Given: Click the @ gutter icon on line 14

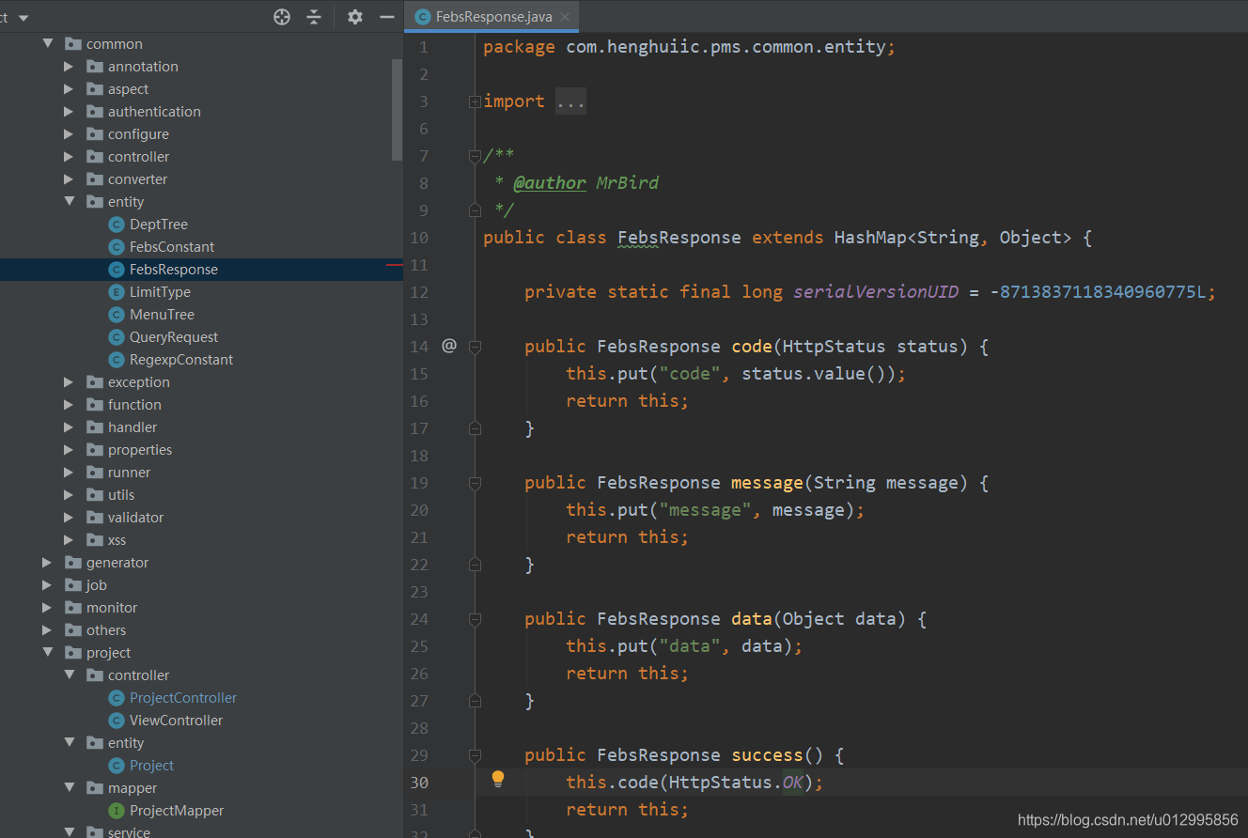Looking at the screenshot, I should [x=449, y=346].
